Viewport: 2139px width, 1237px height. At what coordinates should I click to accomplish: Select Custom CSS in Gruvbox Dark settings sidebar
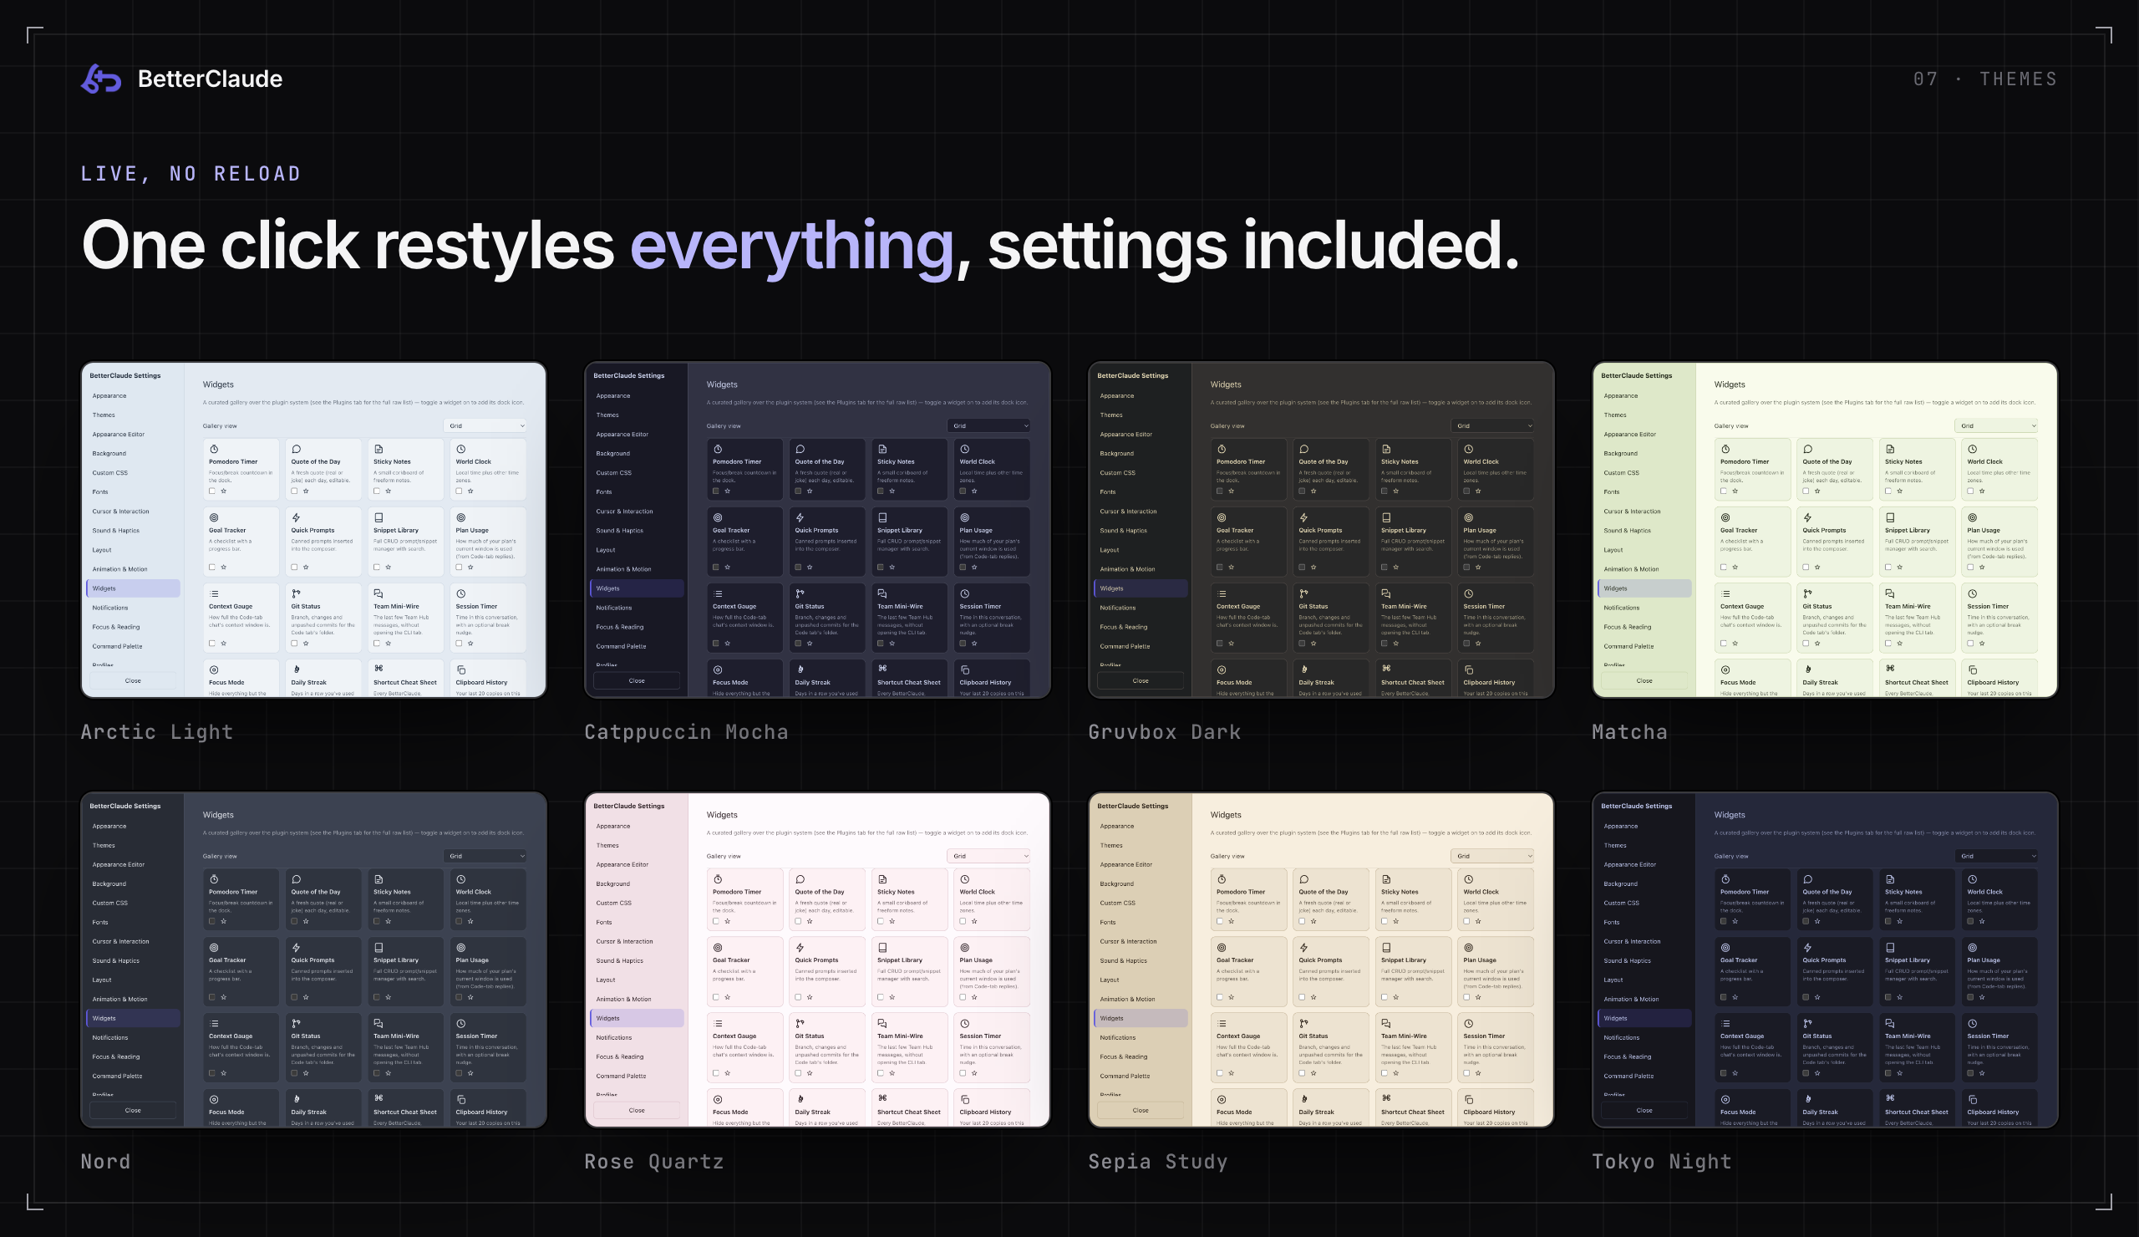click(1140, 473)
